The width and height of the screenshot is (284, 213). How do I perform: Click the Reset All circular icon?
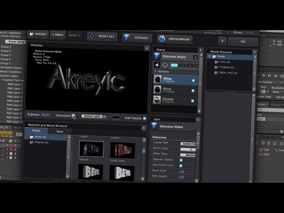92,36
